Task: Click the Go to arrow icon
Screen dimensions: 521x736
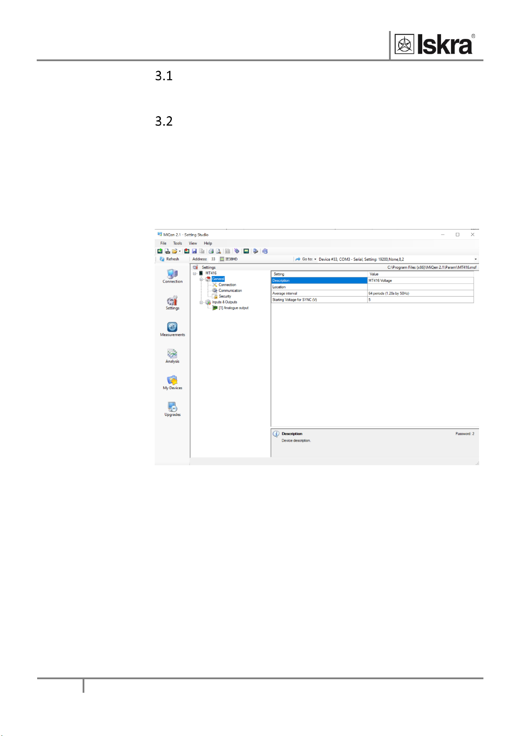Action: point(298,259)
